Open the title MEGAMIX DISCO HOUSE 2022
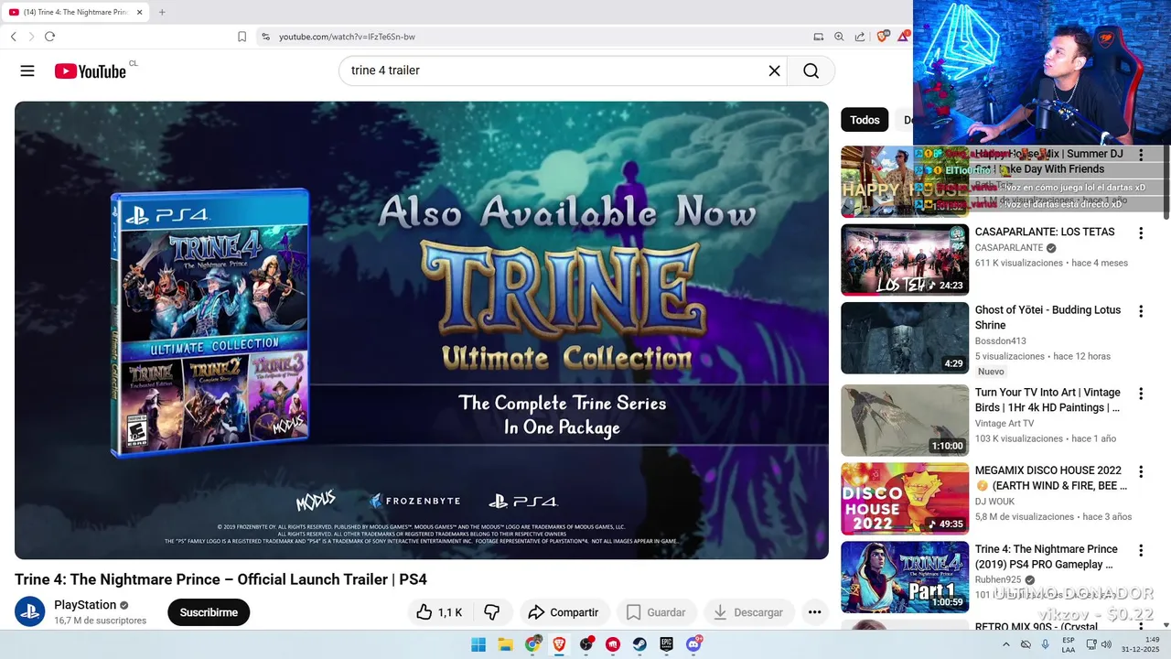This screenshot has width=1171, height=659. point(1051,478)
